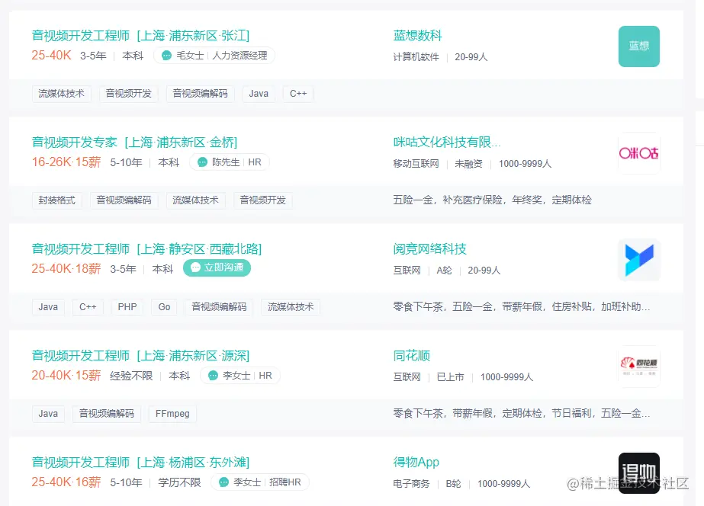Screen dimensions: 704x506
Task: Click the 蓝想 company logo
Action: [639, 46]
